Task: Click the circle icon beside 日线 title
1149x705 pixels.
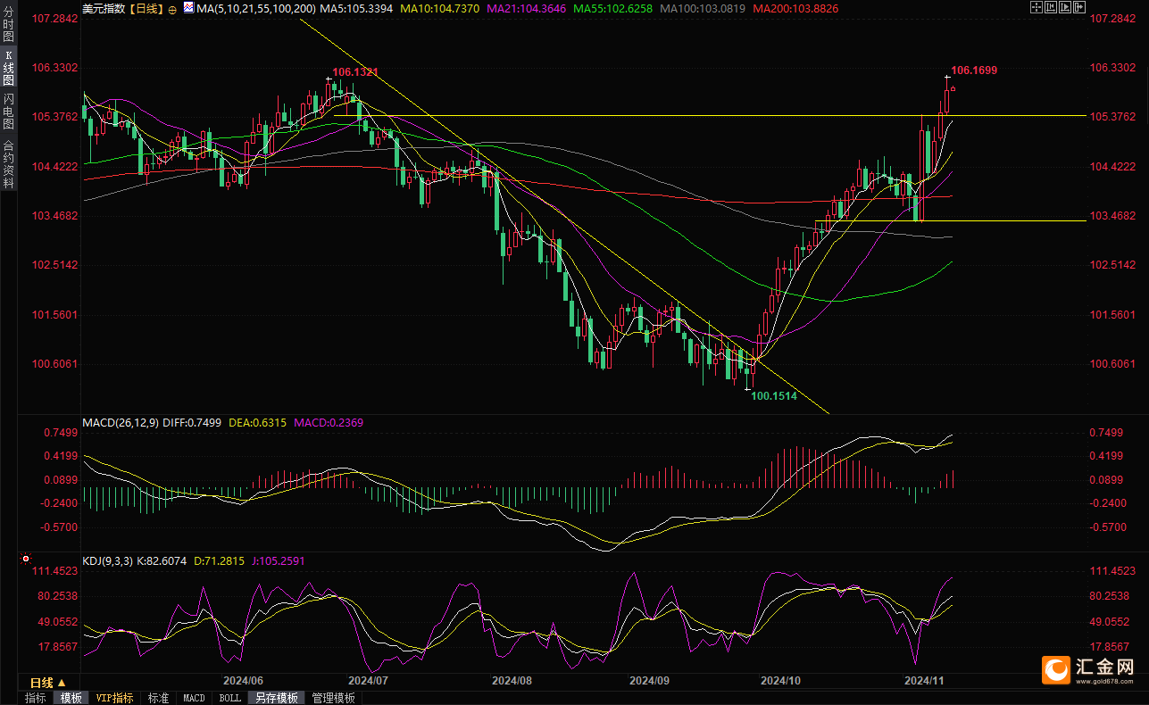Action: 172,9
